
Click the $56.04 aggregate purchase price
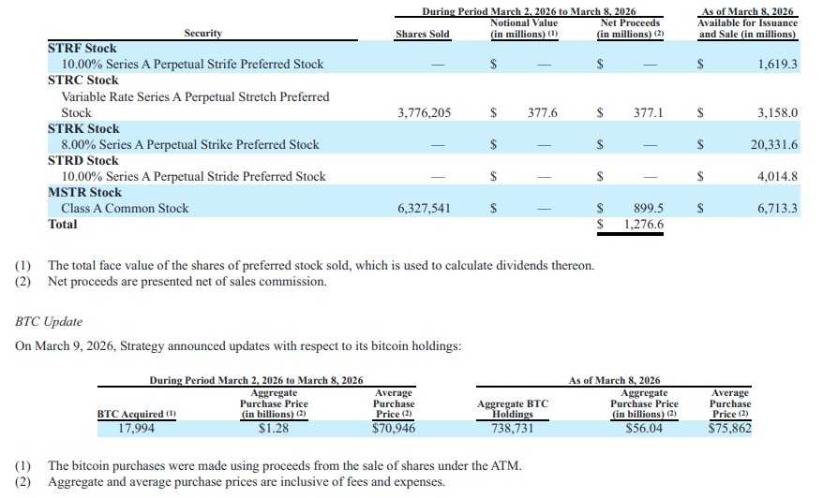(643, 429)
